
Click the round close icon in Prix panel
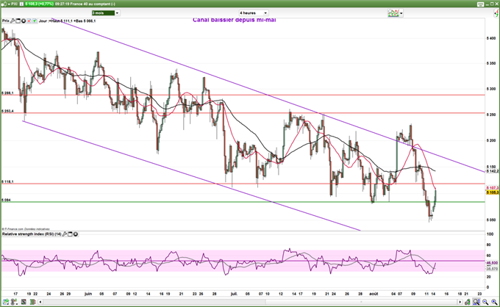pos(24,21)
